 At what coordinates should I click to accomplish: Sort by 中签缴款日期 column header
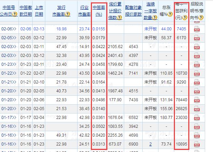coord(26,11)
